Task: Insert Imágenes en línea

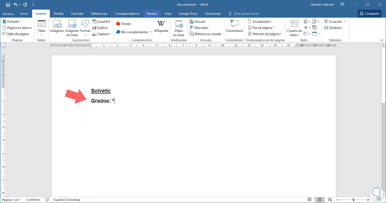Action: tap(72, 28)
